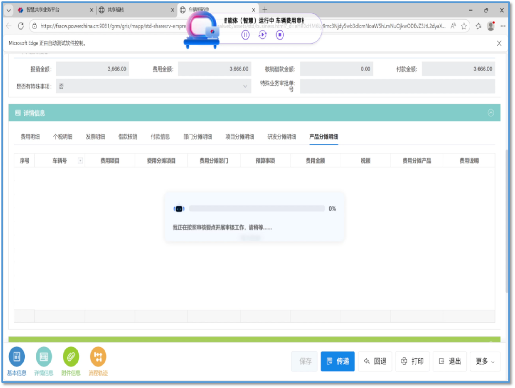Click the 付款金额 field
This screenshot has width=515, height=388.
458,69
